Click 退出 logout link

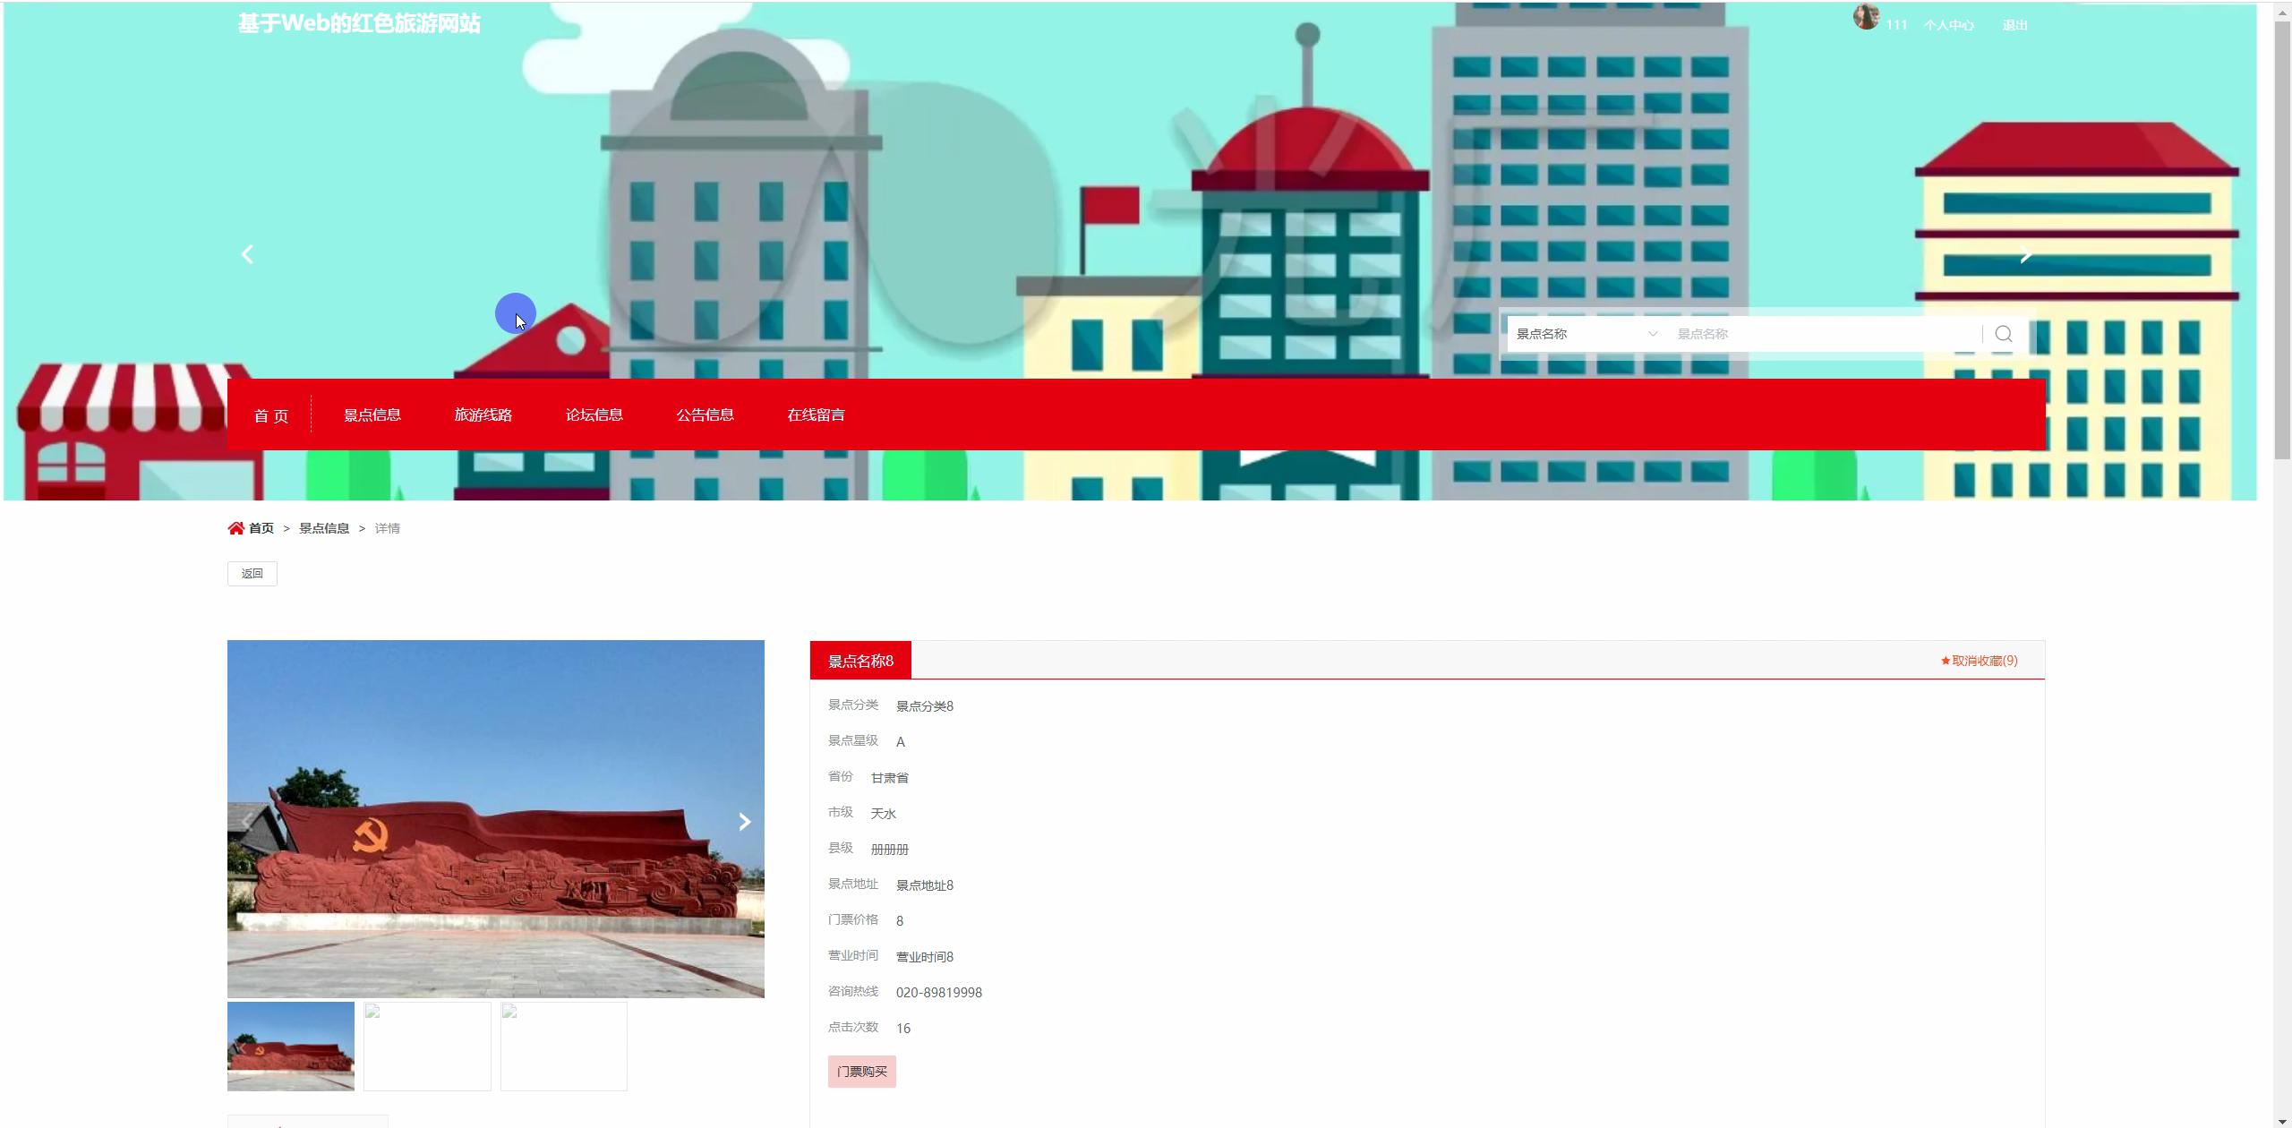coord(2014,25)
